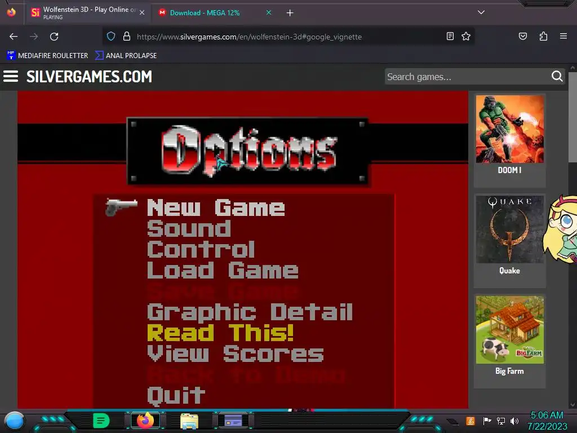Open the extensions puzzle icon

pyautogui.click(x=543, y=36)
